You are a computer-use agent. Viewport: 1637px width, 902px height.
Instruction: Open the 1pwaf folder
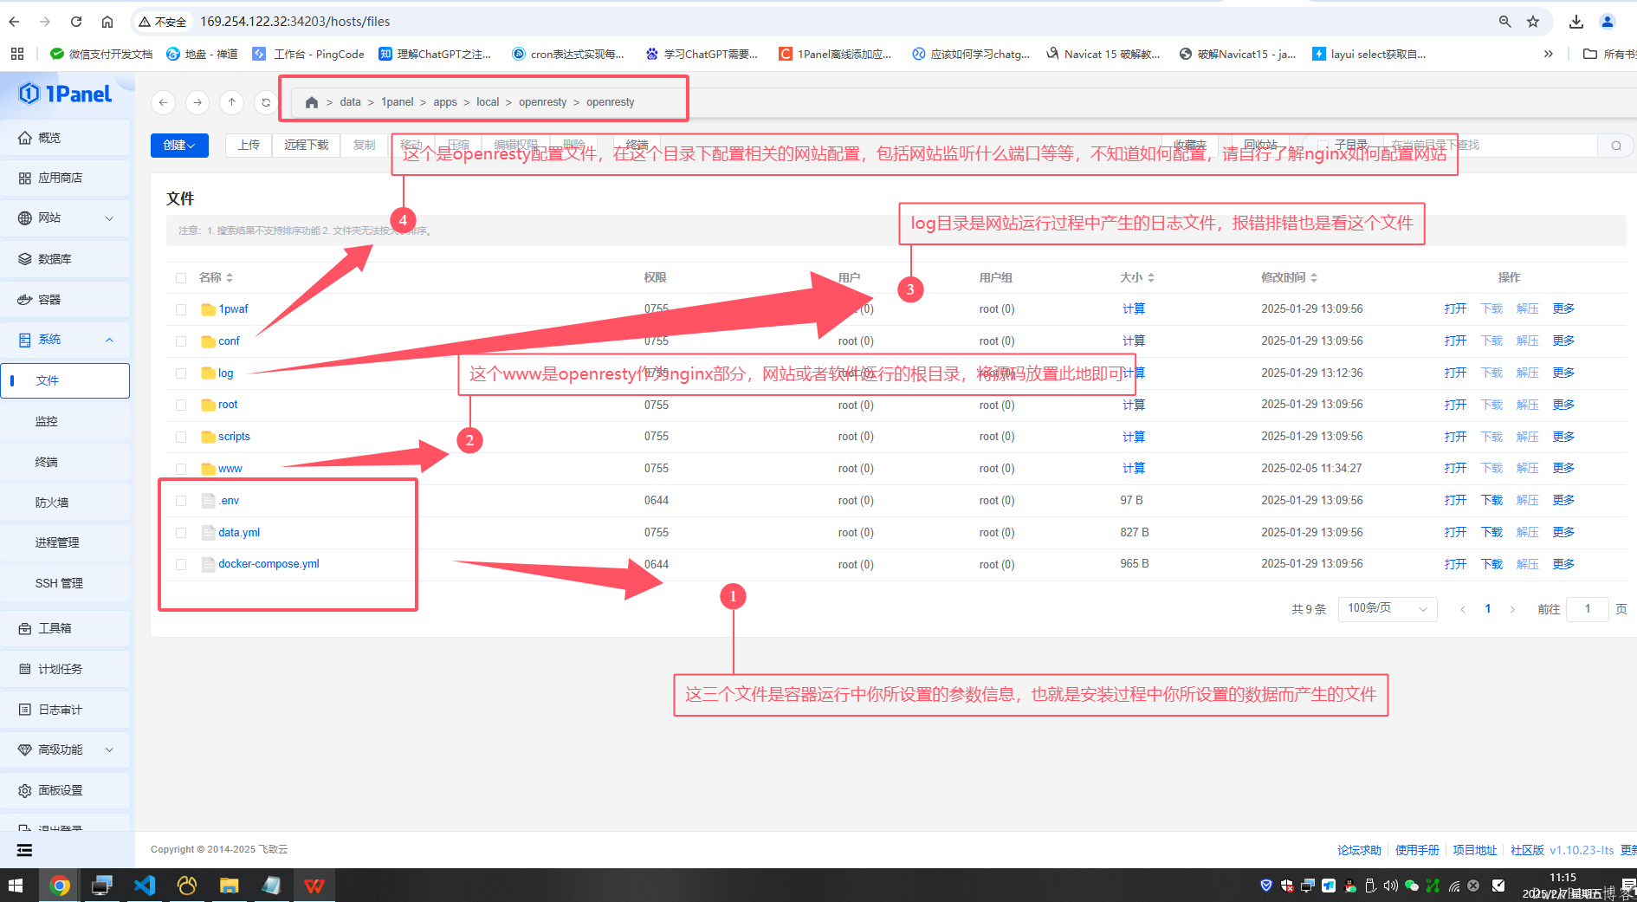tap(233, 309)
